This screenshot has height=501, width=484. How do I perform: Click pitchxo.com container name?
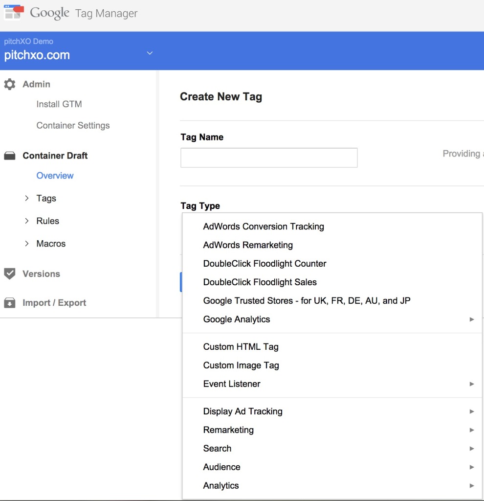tap(37, 55)
